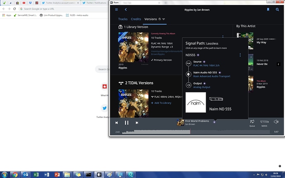The image size is (285, 178).
Task: Click the library version storage path link
Action: 166,53
